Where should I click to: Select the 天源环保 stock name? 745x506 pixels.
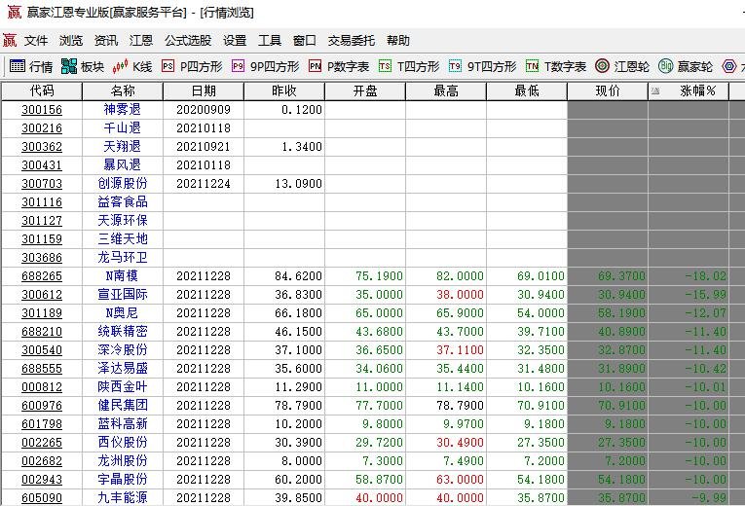[123, 220]
